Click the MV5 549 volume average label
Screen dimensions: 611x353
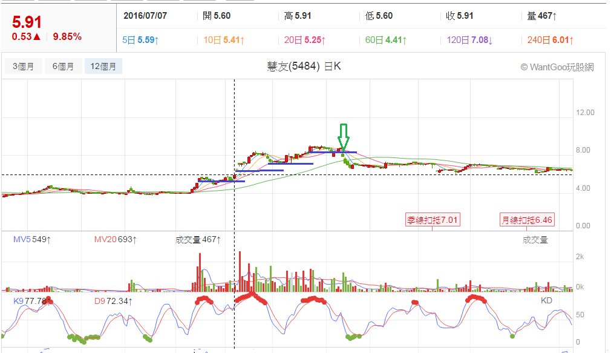tap(32, 240)
